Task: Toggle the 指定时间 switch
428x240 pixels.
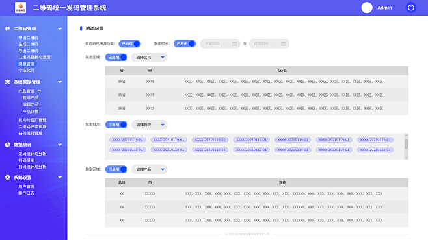Action: [x=185, y=43]
